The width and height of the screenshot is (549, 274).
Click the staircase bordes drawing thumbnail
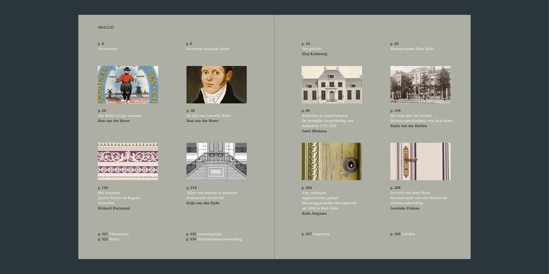tap(217, 161)
